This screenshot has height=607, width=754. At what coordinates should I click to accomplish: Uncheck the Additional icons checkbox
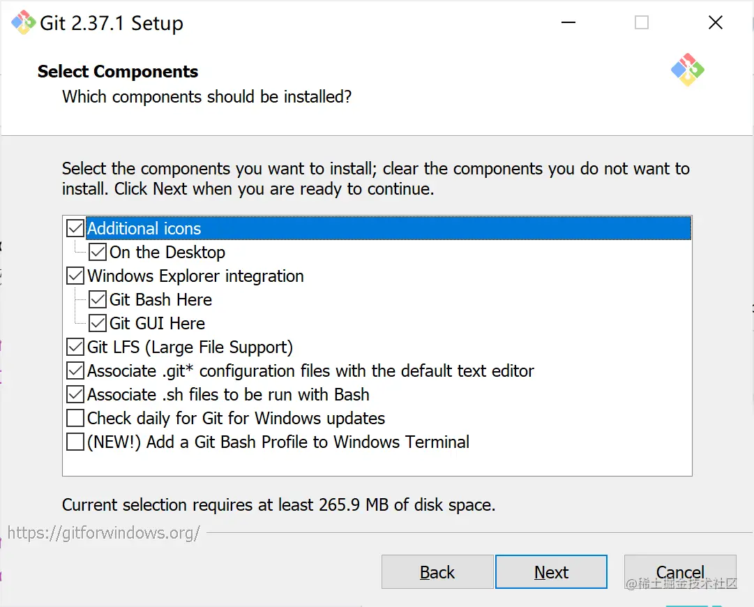(75, 228)
